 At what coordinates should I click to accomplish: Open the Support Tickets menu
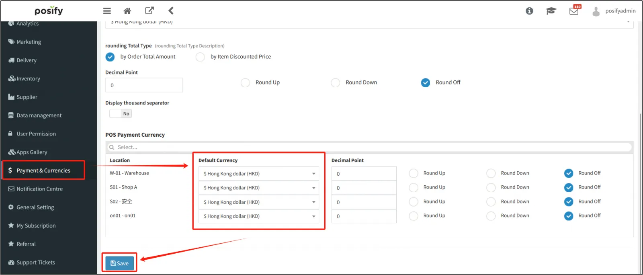pyautogui.click(x=36, y=263)
